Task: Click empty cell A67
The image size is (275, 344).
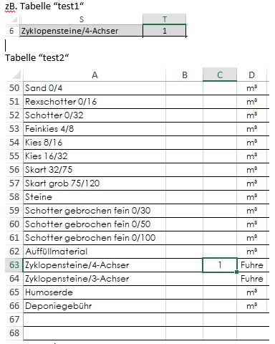Action: point(95,320)
